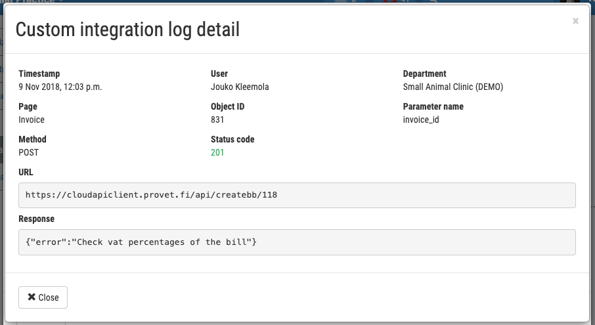
Task: Click user name 'Jouko Kleemola'
Action: point(240,87)
